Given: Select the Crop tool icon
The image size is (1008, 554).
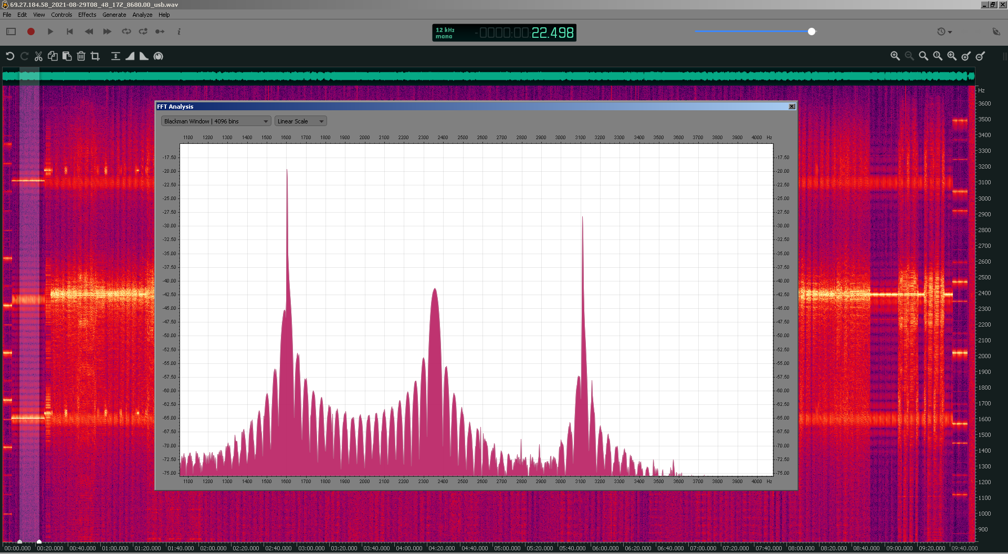Looking at the screenshot, I should tap(95, 56).
